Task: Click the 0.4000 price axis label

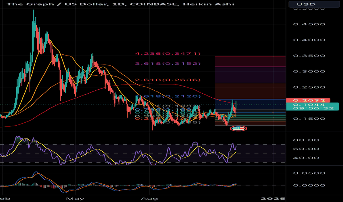Action: pyautogui.click(x=309, y=40)
